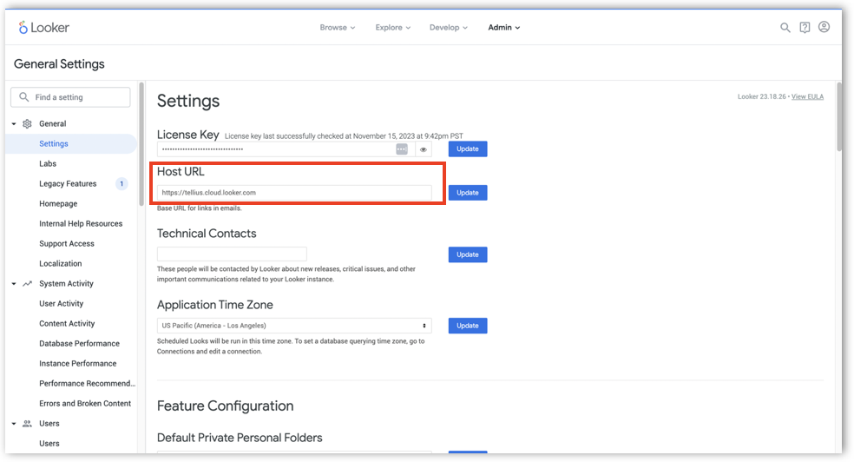Viewport: 854px width, 462px height.
Task: Click the Users group icon in sidebar
Action: pos(27,424)
